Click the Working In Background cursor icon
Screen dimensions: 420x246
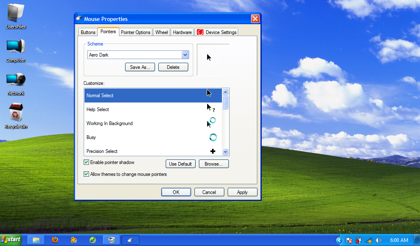click(x=211, y=122)
